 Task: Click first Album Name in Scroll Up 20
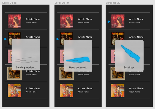(x=134, y=23)
